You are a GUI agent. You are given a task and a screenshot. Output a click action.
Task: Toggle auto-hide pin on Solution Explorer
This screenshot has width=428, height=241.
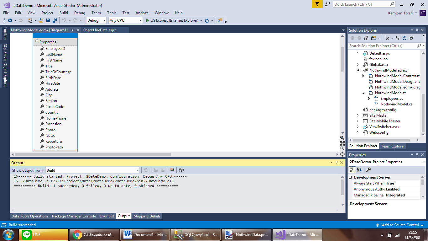coord(417,30)
